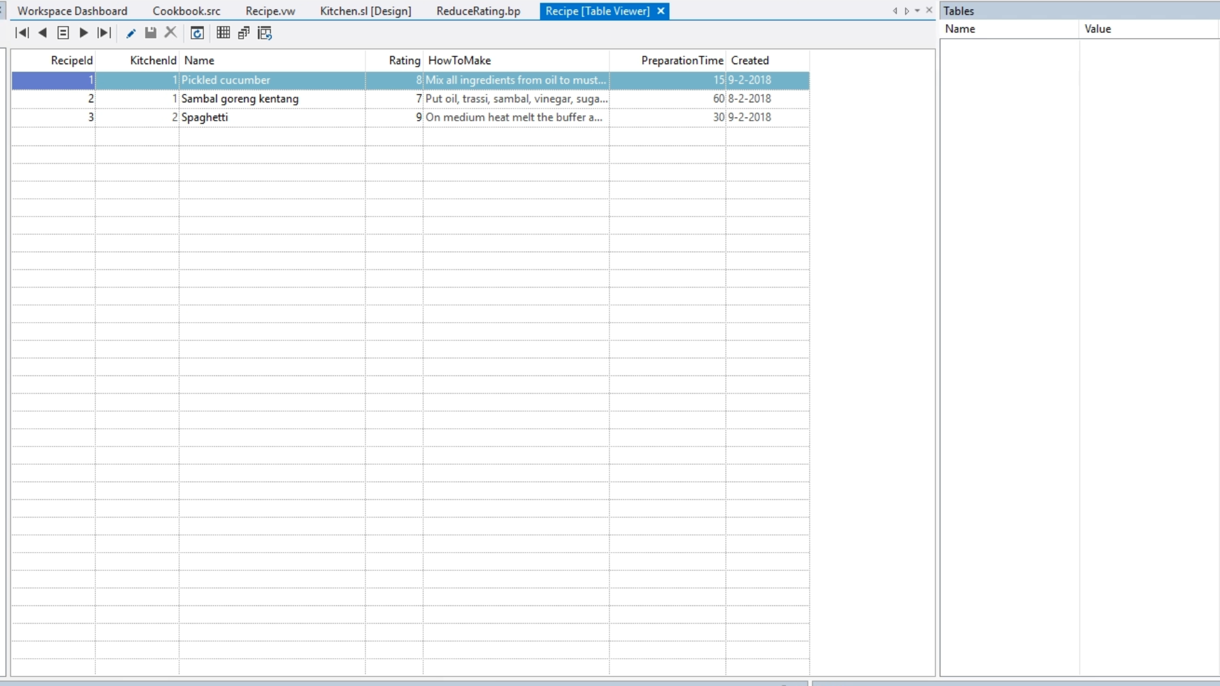Switch to the ReduceRating.bp tab
The width and height of the screenshot is (1220, 686).
(x=478, y=11)
